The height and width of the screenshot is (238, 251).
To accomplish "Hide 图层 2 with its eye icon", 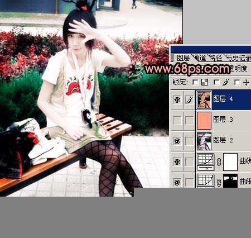I will 177,141.
